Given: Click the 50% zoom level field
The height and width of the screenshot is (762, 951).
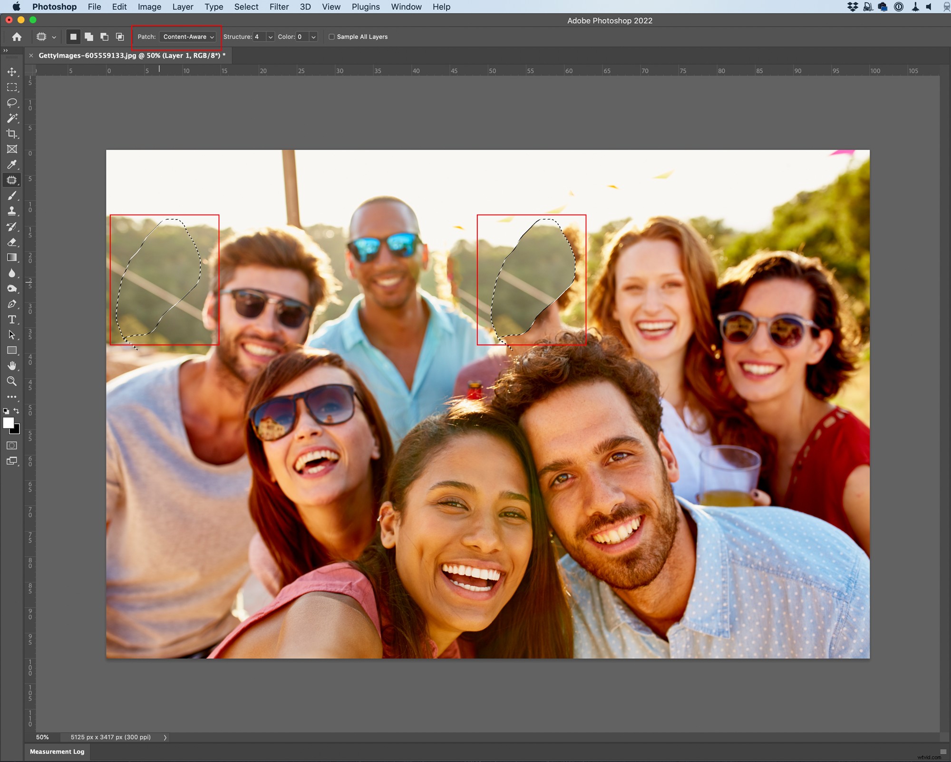Looking at the screenshot, I should click(42, 737).
